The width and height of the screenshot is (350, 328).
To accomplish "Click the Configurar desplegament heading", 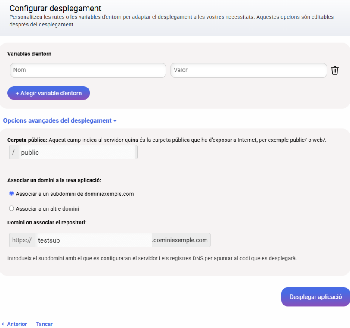I will [55, 8].
